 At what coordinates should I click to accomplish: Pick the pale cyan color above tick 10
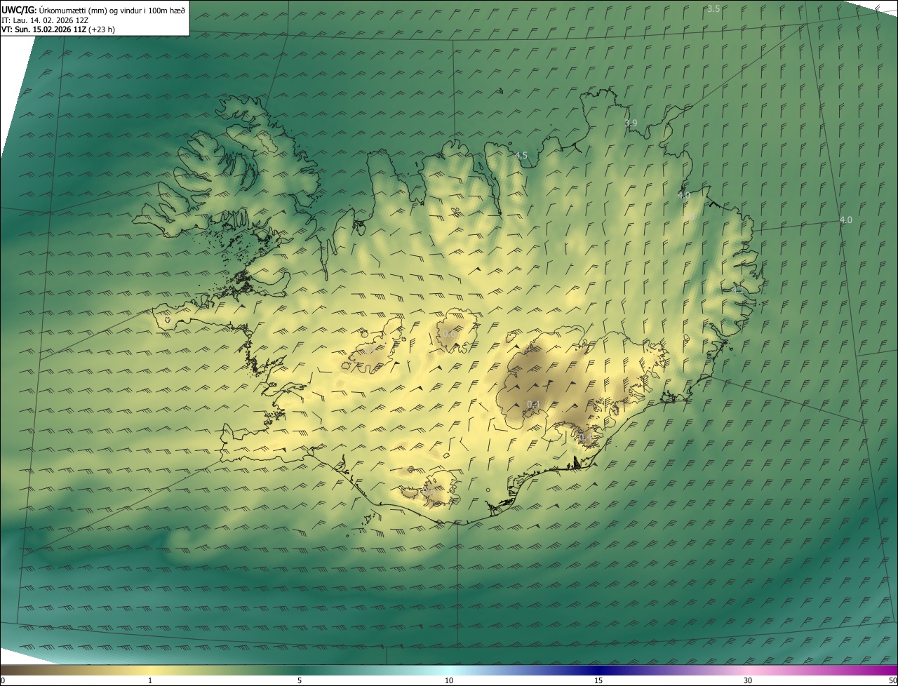449,670
